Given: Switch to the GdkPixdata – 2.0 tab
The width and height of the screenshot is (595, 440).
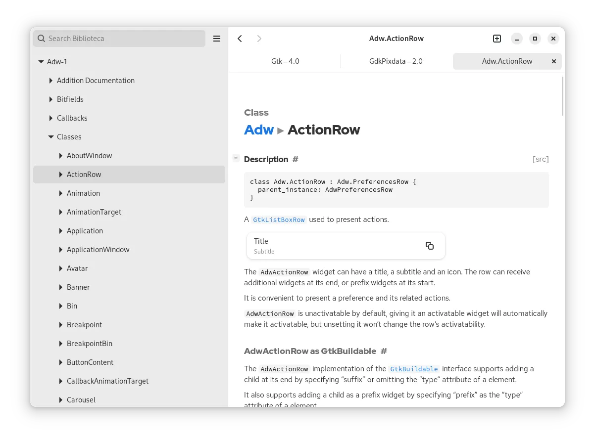Looking at the screenshot, I should (396, 61).
